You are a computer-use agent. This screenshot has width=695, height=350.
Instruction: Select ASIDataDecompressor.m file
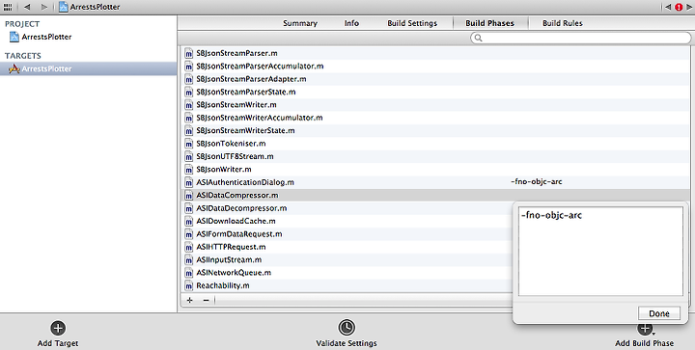pyautogui.click(x=241, y=208)
